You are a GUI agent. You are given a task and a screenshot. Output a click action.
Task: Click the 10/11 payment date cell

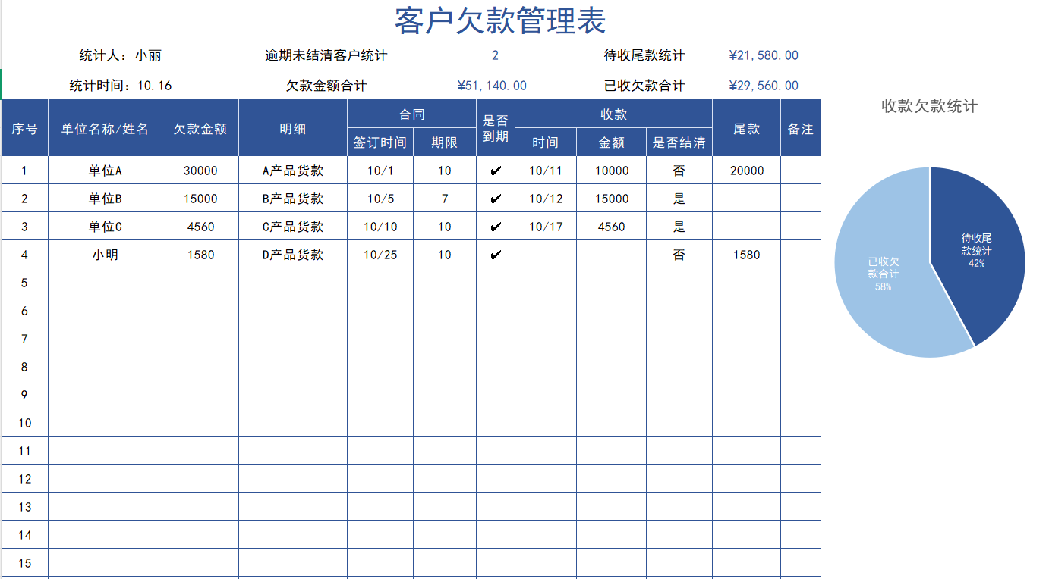tap(546, 171)
